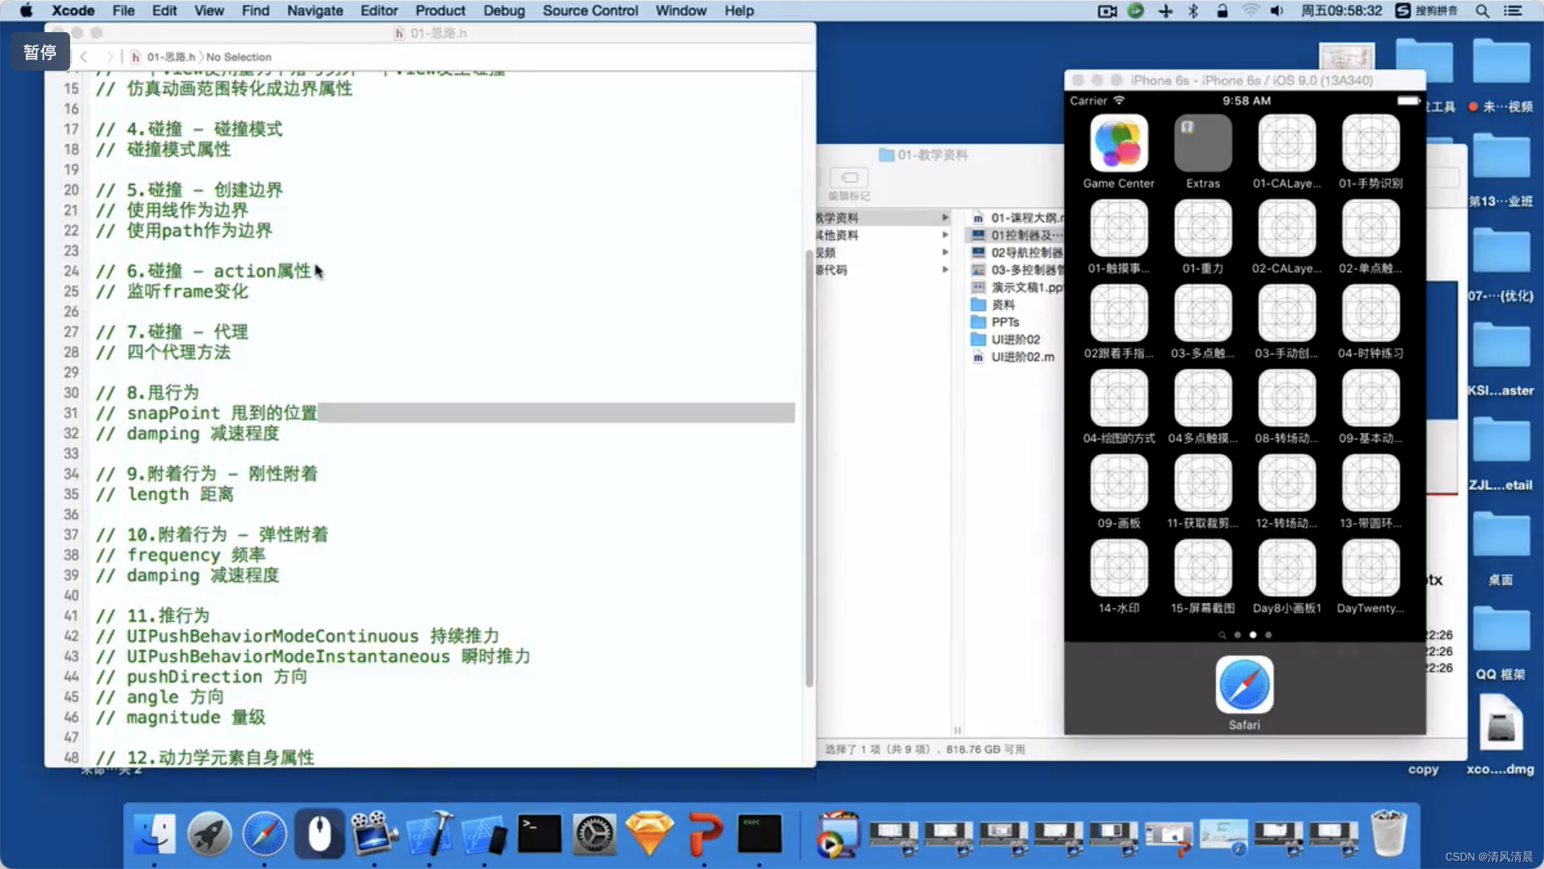Click the Xcode editor vertical scrollbar
This screenshot has height=869, width=1544.
809,469
